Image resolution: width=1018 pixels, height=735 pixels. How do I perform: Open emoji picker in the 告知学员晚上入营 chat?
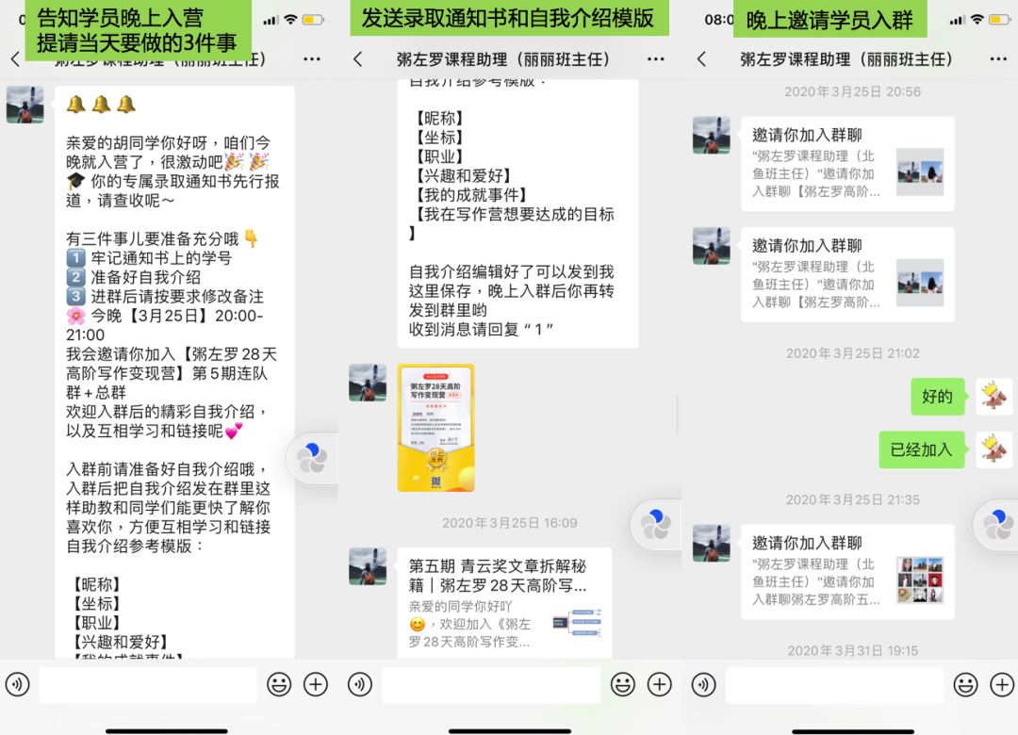(x=279, y=684)
